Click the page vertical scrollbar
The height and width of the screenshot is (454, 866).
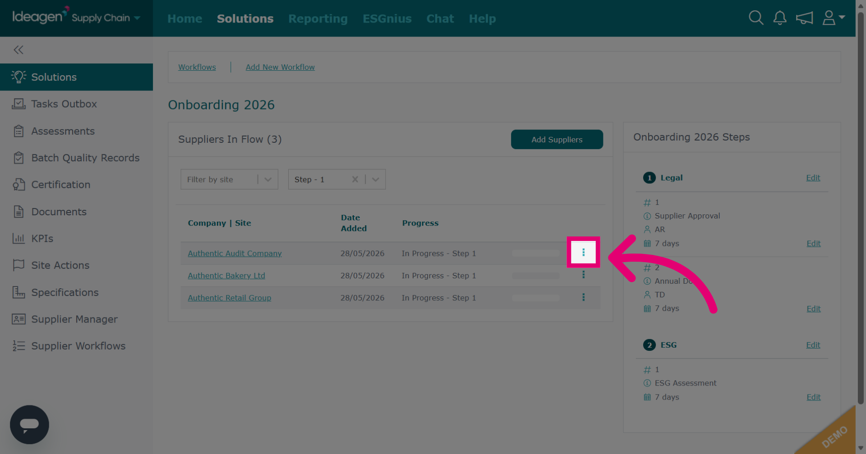pyautogui.click(x=861, y=207)
